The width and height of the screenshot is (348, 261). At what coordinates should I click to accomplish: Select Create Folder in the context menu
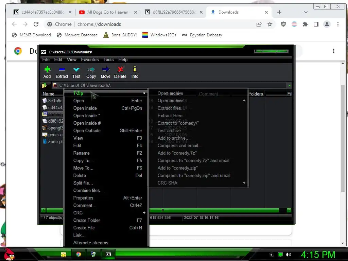(x=87, y=220)
